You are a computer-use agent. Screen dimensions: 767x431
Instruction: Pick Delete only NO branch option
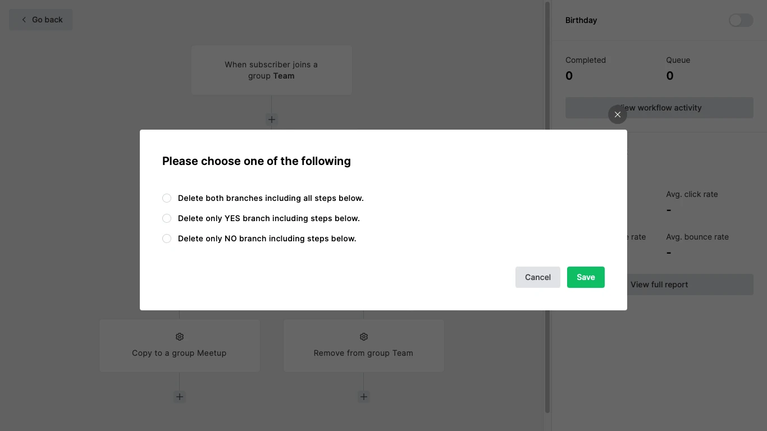167,239
